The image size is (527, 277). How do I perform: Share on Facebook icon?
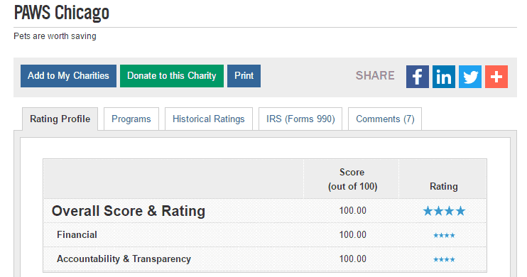417,77
